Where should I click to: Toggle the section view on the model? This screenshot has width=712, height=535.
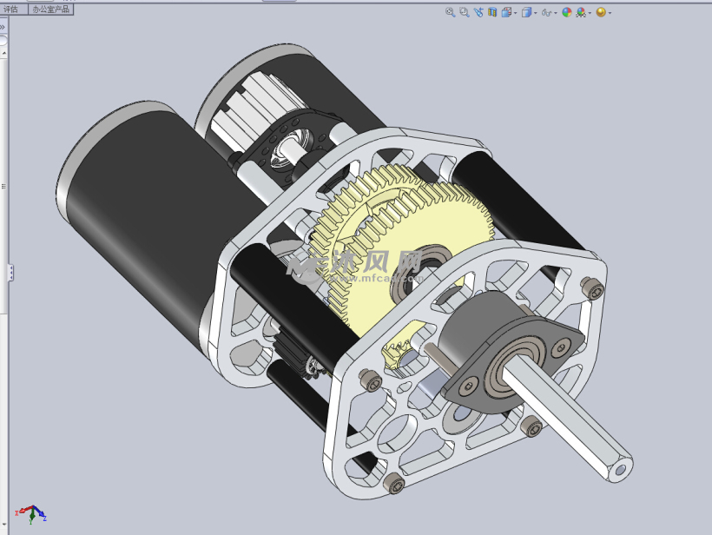click(492, 12)
